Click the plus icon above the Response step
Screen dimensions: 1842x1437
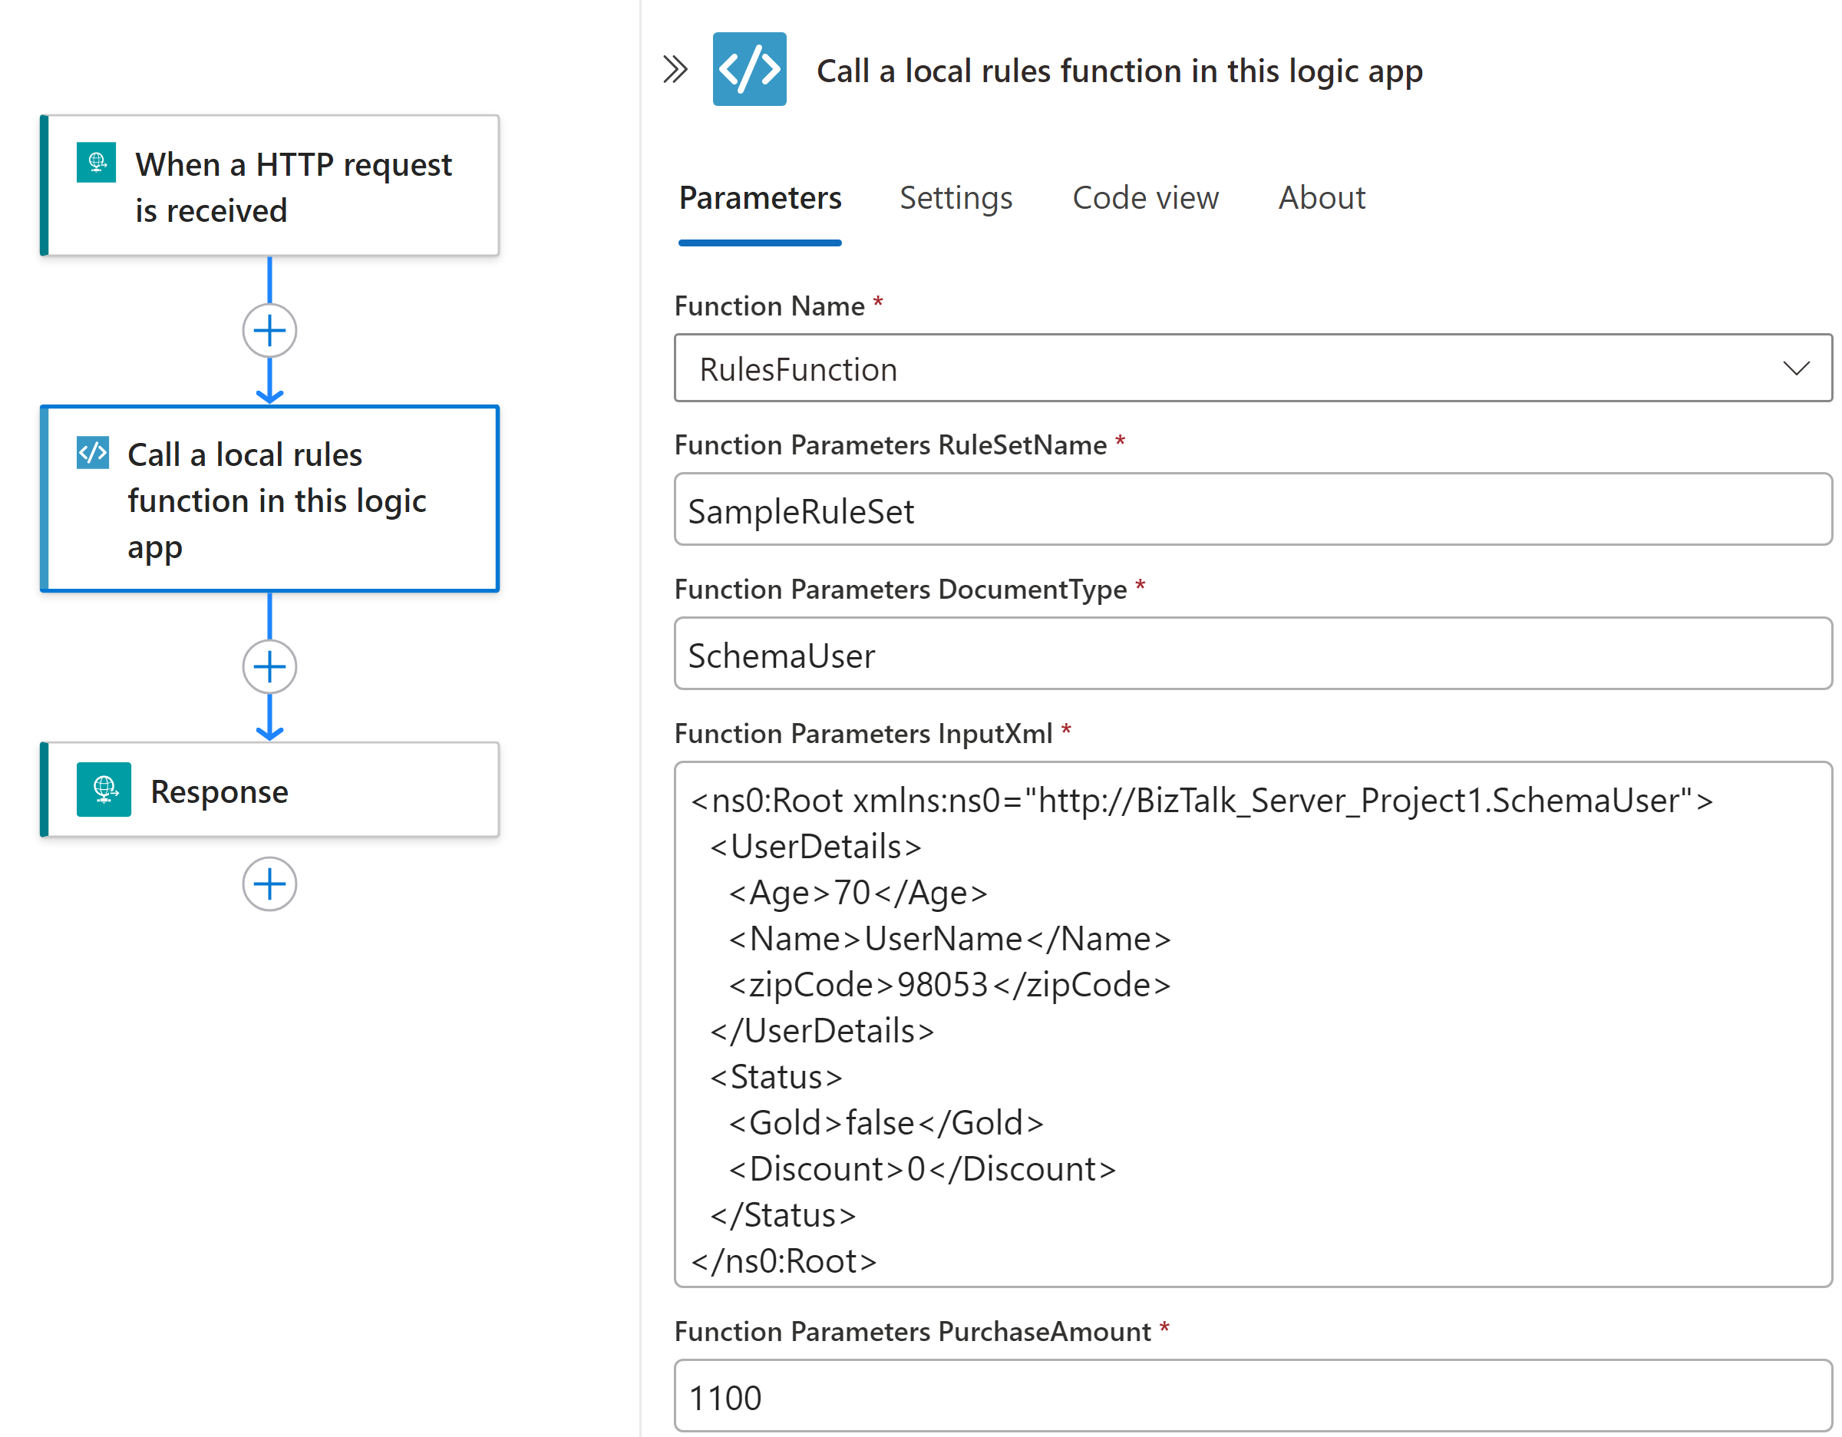click(x=269, y=666)
